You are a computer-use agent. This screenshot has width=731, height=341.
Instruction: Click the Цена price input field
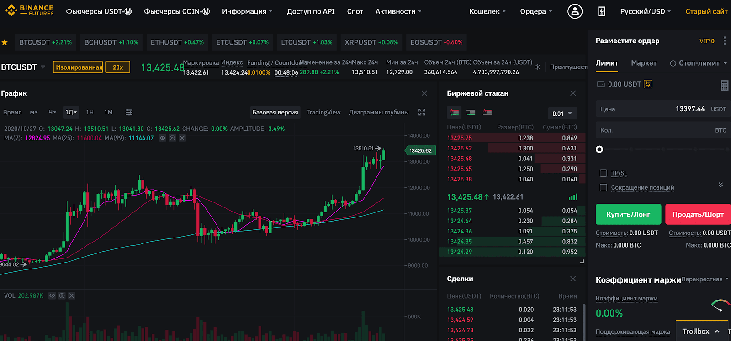coord(663,109)
